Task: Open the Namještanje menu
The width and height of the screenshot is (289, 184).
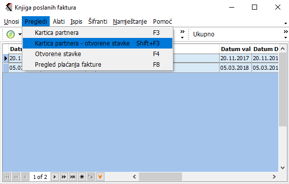Action: coord(130,22)
